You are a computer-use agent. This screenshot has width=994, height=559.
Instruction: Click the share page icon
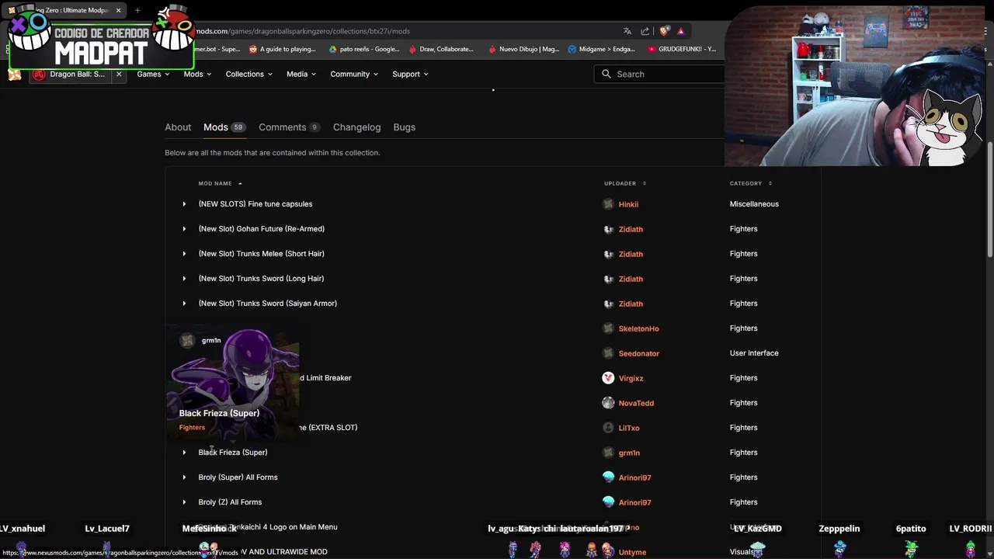click(645, 31)
